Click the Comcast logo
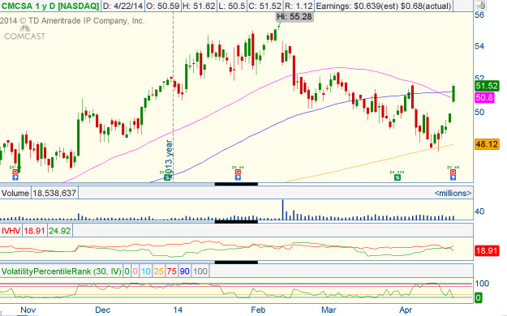The width and height of the screenshot is (507, 316). [24, 33]
